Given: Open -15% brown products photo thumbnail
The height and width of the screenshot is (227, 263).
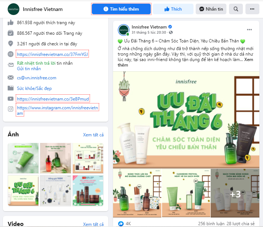Looking at the screenshot, I should pos(88,190).
